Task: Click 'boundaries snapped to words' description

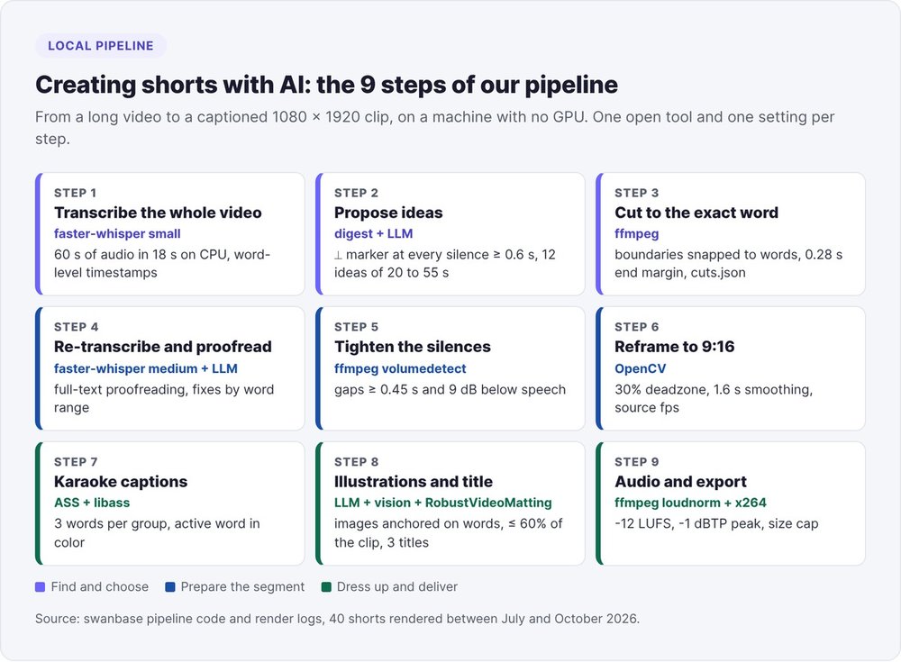Action: pos(729,263)
